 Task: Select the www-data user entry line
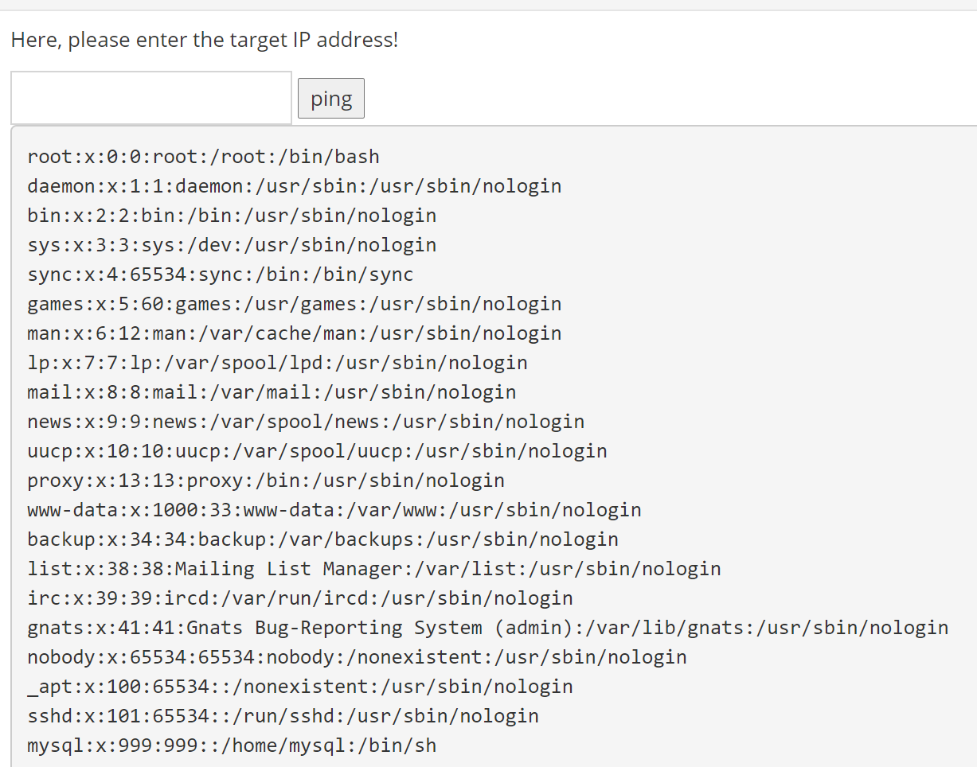[x=334, y=510]
